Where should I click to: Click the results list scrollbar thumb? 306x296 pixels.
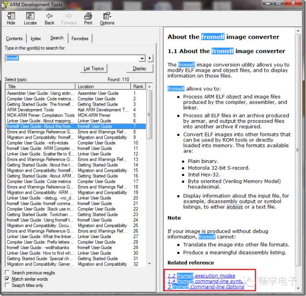click(x=150, y=115)
